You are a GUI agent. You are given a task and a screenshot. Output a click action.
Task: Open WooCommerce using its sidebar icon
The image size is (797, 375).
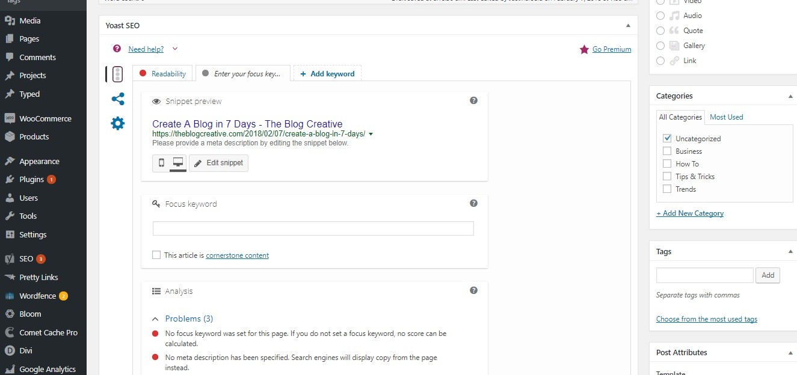pyautogui.click(x=10, y=118)
